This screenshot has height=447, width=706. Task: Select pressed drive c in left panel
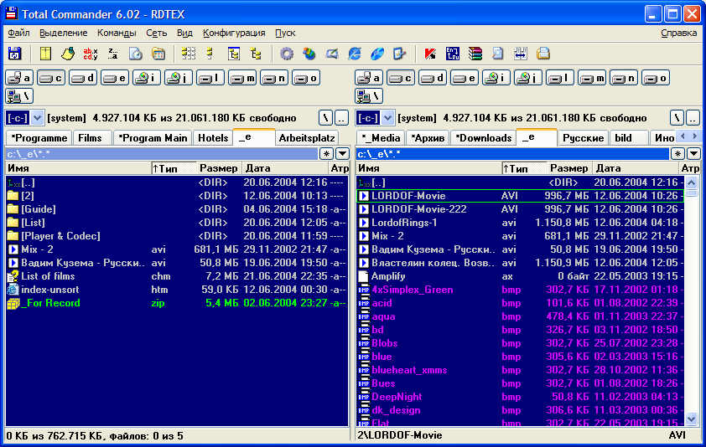(x=51, y=78)
